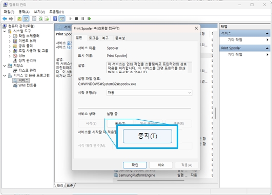Screen dimensions: 272x195
Task: Collapse the 저장소 tree branch
Action: coord(5,66)
